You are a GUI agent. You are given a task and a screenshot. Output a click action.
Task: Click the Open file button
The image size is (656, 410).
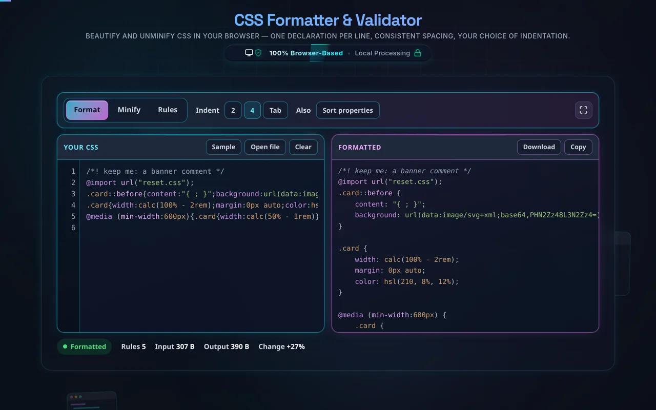coord(265,147)
